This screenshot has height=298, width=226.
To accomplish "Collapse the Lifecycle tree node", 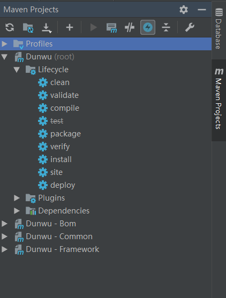I will tap(17, 70).
